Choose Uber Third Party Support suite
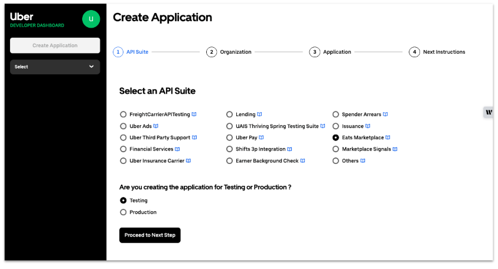This screenshot has width=498, height=269. [123, 137]
